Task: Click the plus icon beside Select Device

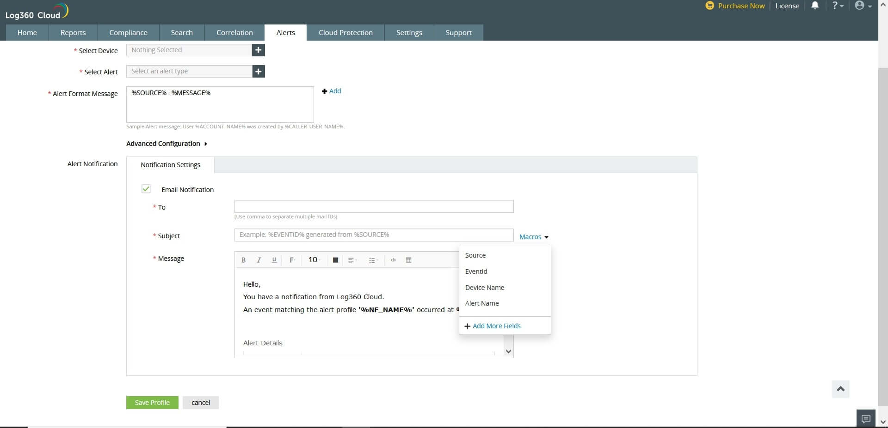Action: (x=259, y=50)
